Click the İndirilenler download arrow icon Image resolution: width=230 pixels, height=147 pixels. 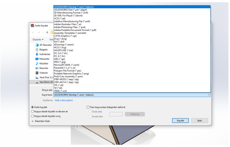pyautogui.click(x=37, y=54)
